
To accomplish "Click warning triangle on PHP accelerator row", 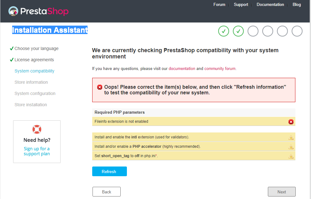I will pyautogui.click(x=291, y=147).
